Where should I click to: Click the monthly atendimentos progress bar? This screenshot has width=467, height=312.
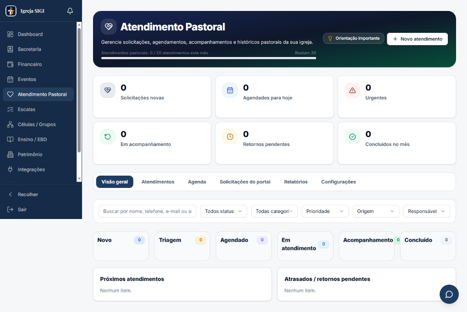click(208, 58)
